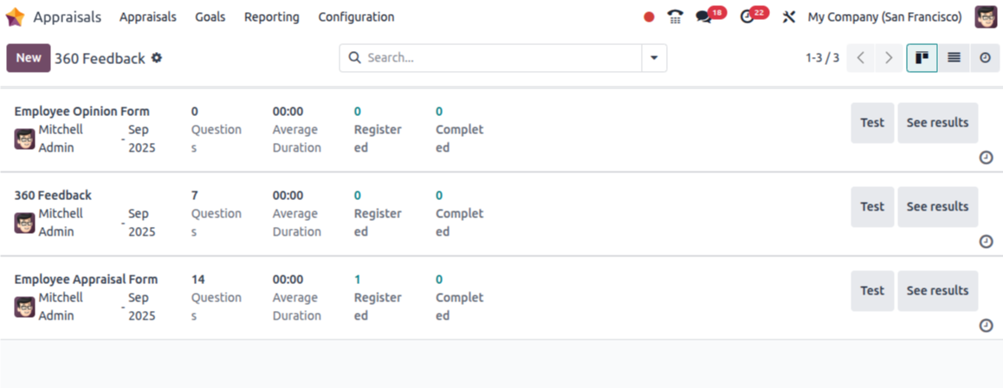
Task: Switch to Activity view
Action: tap(986, 58)
